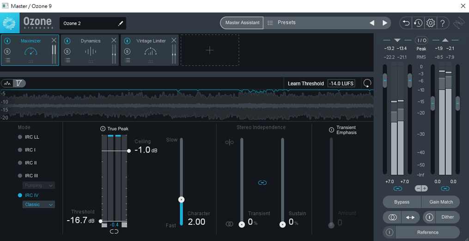The width and height of the screenshot is (469, 241).
Task: Open the Reference panel
Action: click(428, 232)
